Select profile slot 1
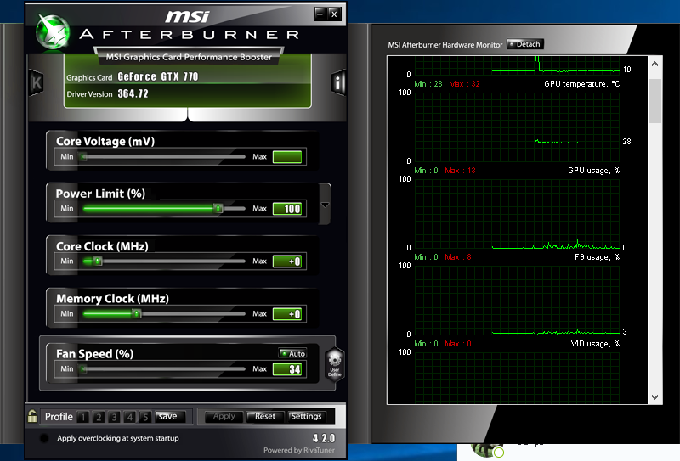 82,417
